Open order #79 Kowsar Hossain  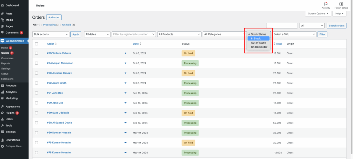tap(59, 142)
